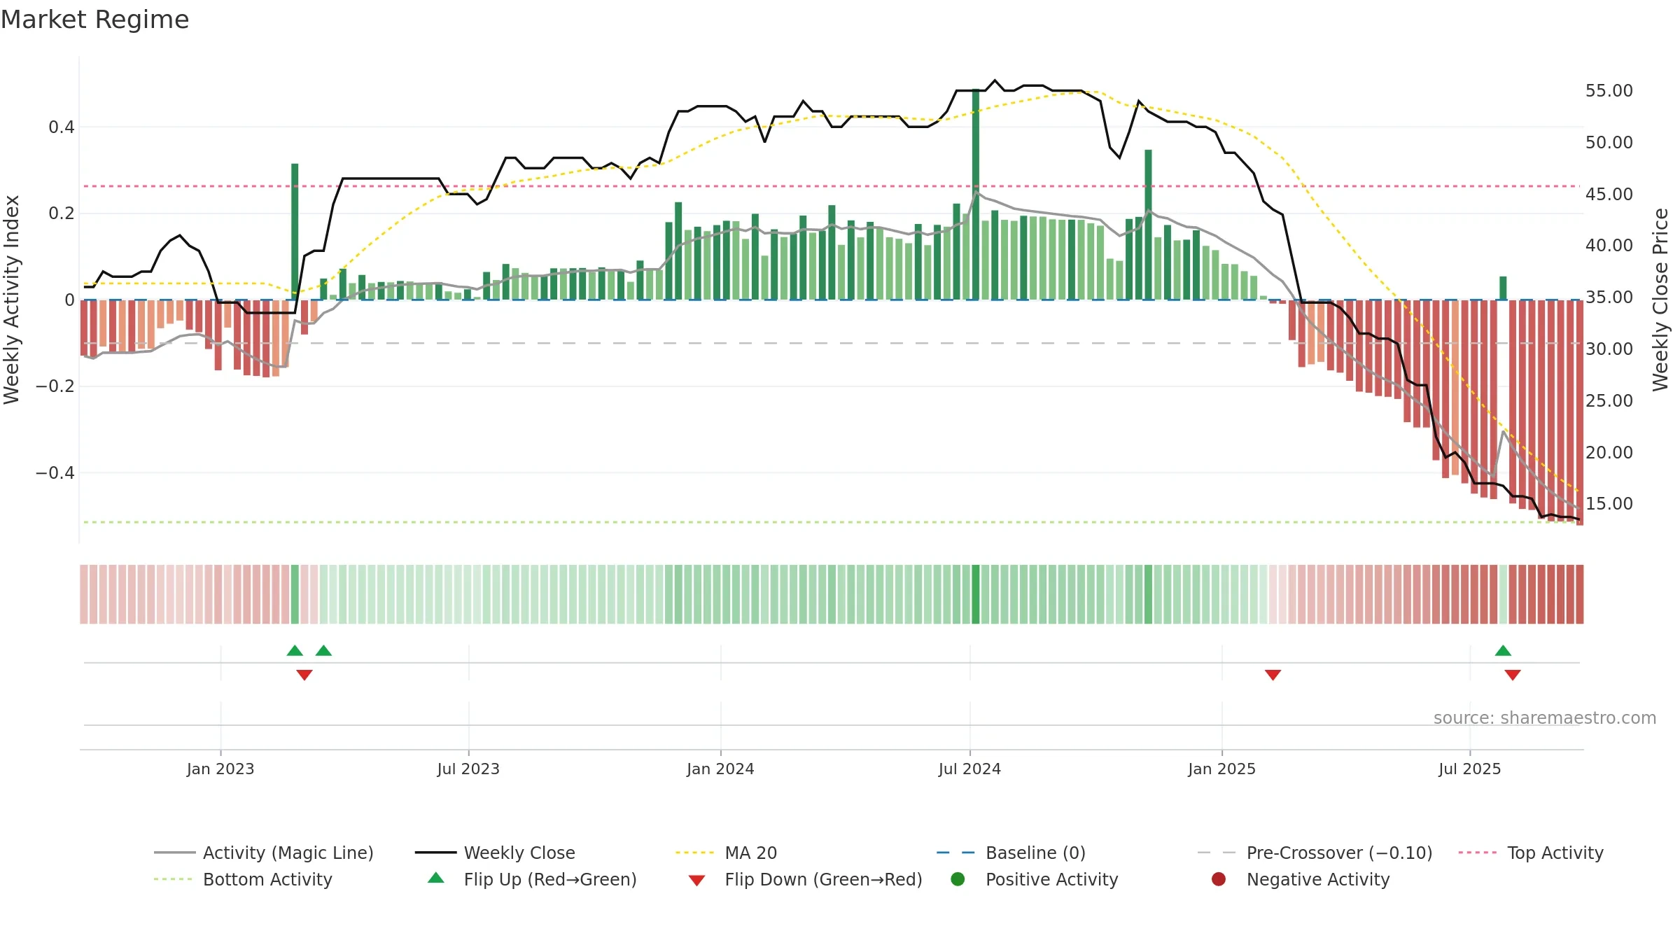Click the −0.4 activity axis tick
This screenshot has width=1680, height=945.
coord(55,472)
